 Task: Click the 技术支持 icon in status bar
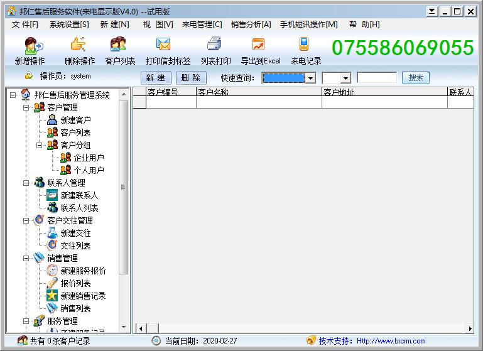311,340
